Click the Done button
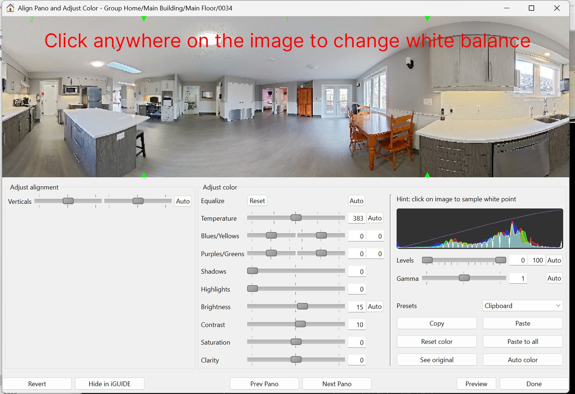The width and height of the screenshot is (575, 394). coord(534,384)
